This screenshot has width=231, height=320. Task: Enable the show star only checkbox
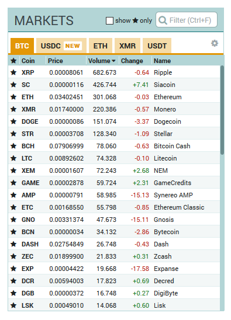(x=109, y=20)
